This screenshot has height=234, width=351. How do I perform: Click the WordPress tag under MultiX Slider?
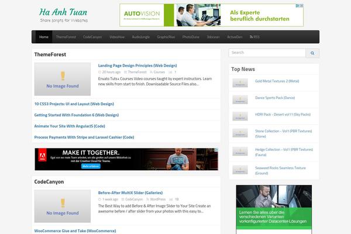click(x=158, y=199)
